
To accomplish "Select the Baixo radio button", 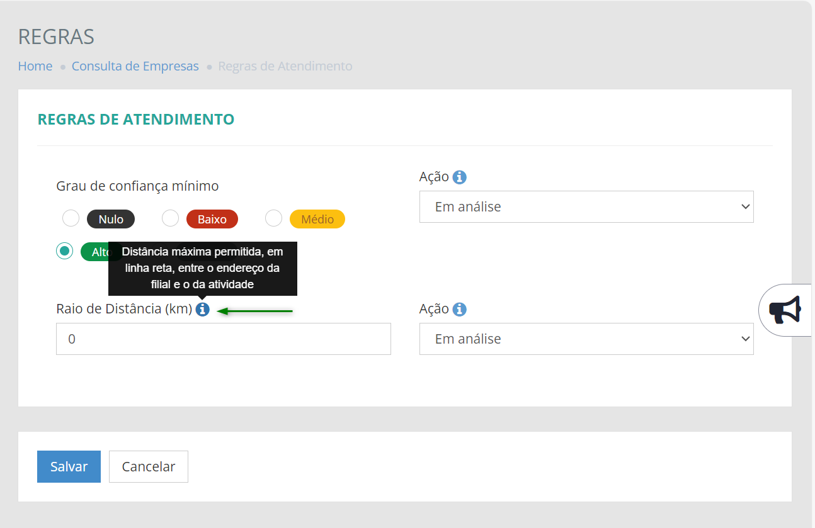I will point(171,218).
